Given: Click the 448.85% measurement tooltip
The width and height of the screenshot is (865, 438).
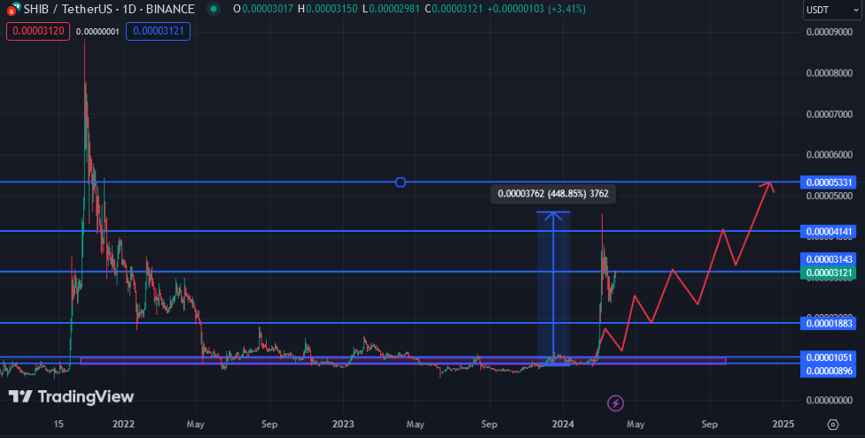Looking at the screenshot, I should point(553,194).
